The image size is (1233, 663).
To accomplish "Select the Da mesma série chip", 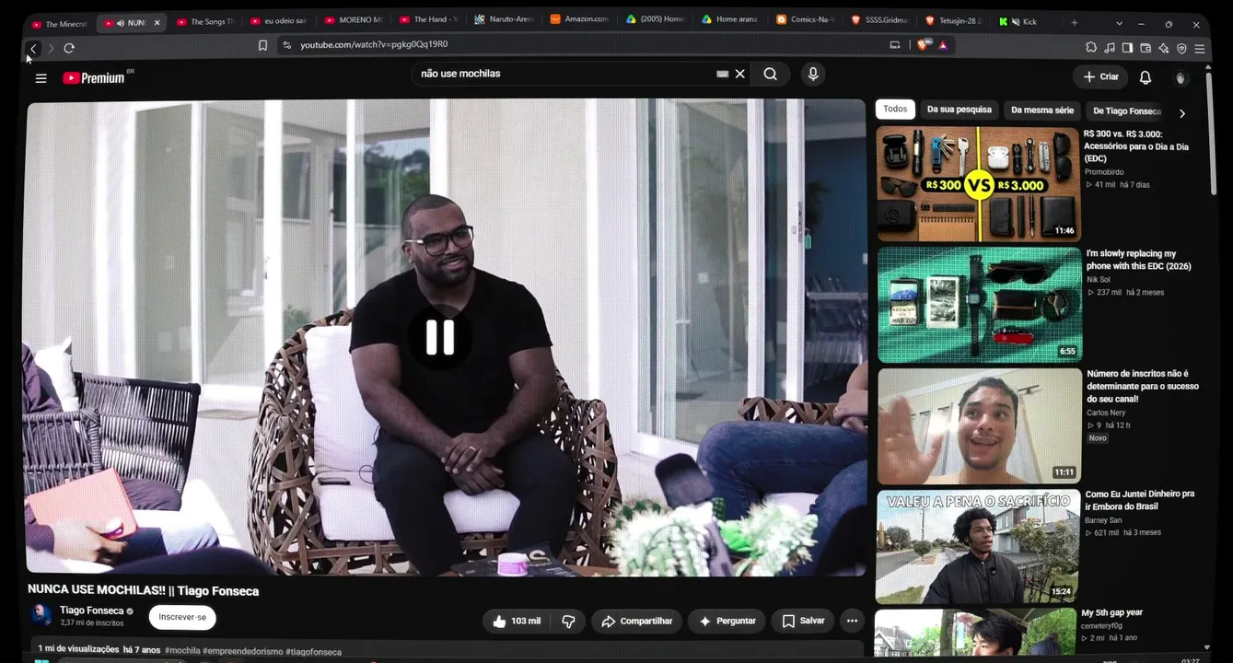I will [x=1042, y=110].
